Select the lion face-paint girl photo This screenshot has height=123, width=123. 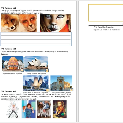[x=55, y=23]
